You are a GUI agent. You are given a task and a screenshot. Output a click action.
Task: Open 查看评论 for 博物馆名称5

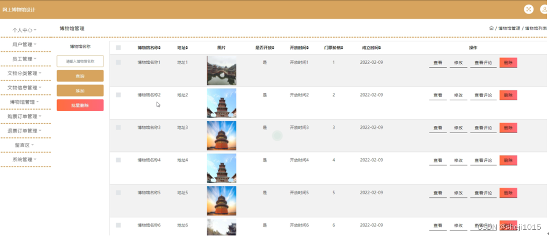tap(483, 193)
